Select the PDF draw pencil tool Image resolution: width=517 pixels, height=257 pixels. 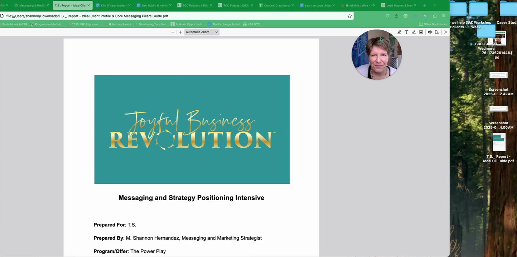coord(414,32)
